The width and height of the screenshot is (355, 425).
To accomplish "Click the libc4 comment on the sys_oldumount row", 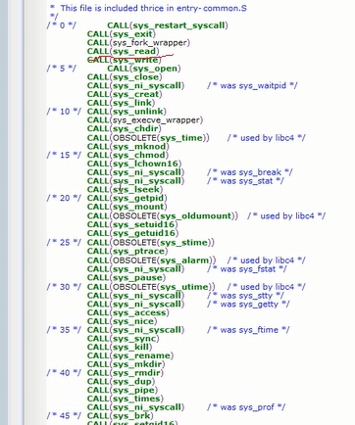I will [286, 215].
